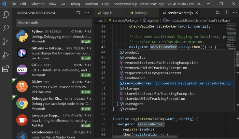The width and height of the screenshot is (239, 139).
Task: Click the Language Support Java logo
Action: click(22, 120)
